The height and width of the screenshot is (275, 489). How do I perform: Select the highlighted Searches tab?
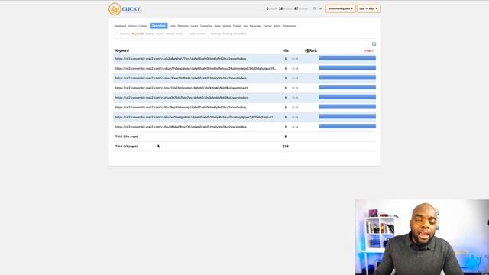158,26
